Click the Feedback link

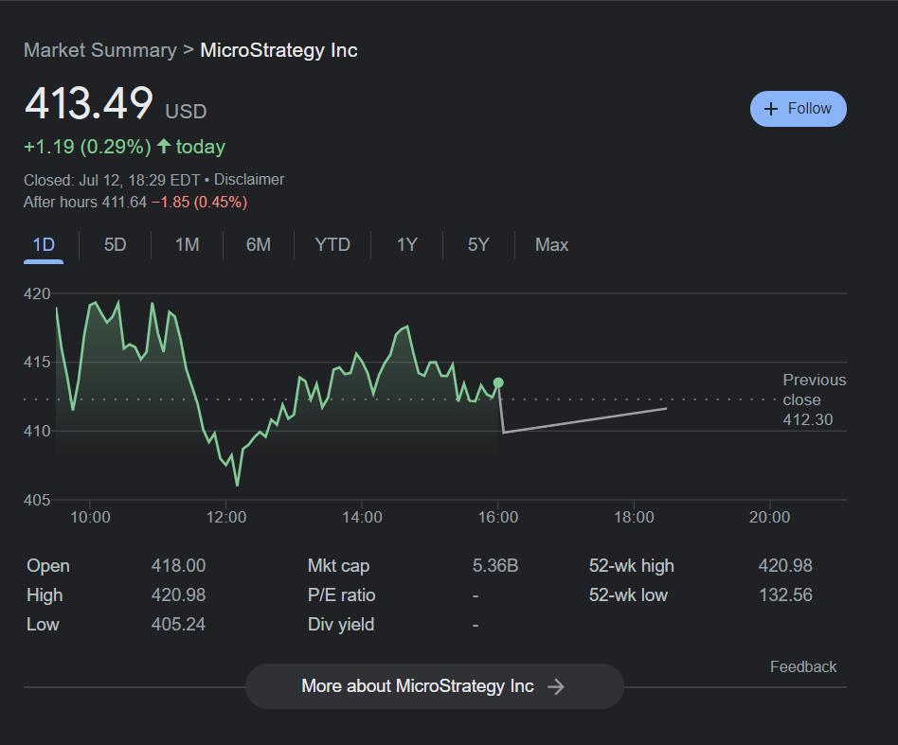coord(802,667)
